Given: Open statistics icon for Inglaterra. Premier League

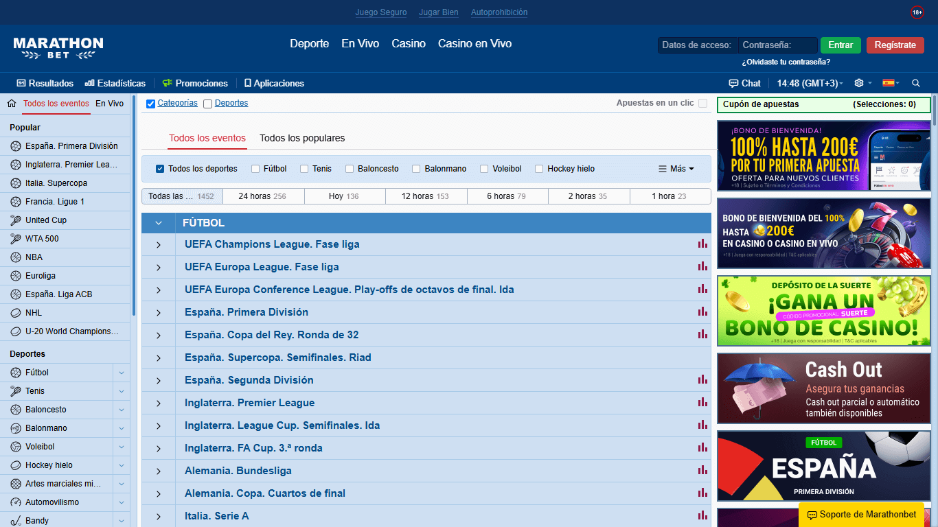Looking at the screenshot, I should click(x=702, y=402).
